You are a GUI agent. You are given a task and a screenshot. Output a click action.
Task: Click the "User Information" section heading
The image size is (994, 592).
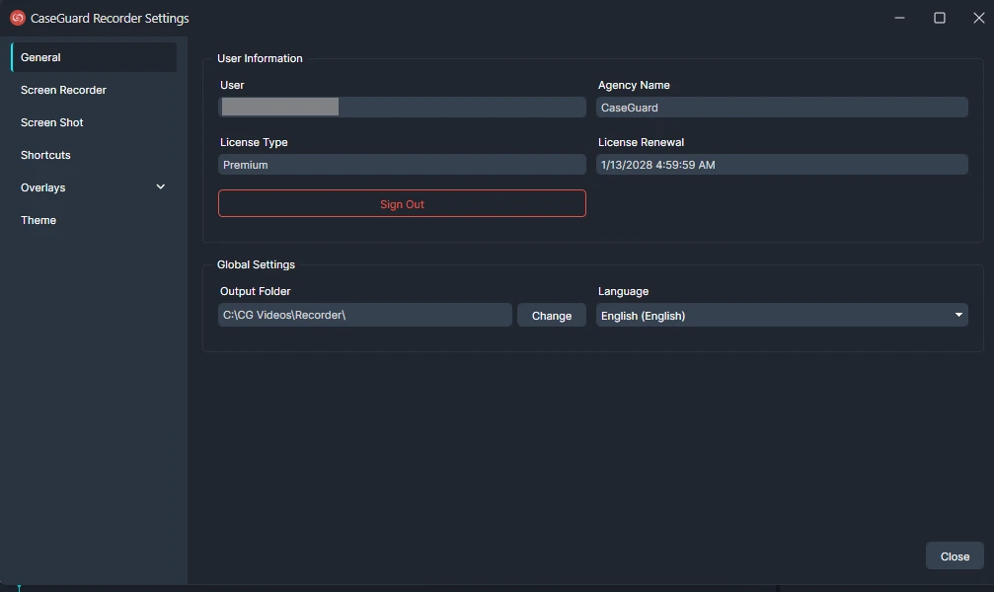tap(260, 58)
